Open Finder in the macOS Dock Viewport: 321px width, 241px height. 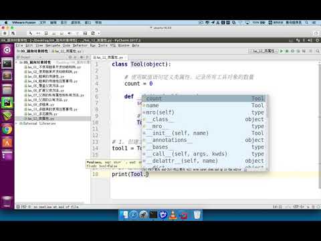[124, 215]
